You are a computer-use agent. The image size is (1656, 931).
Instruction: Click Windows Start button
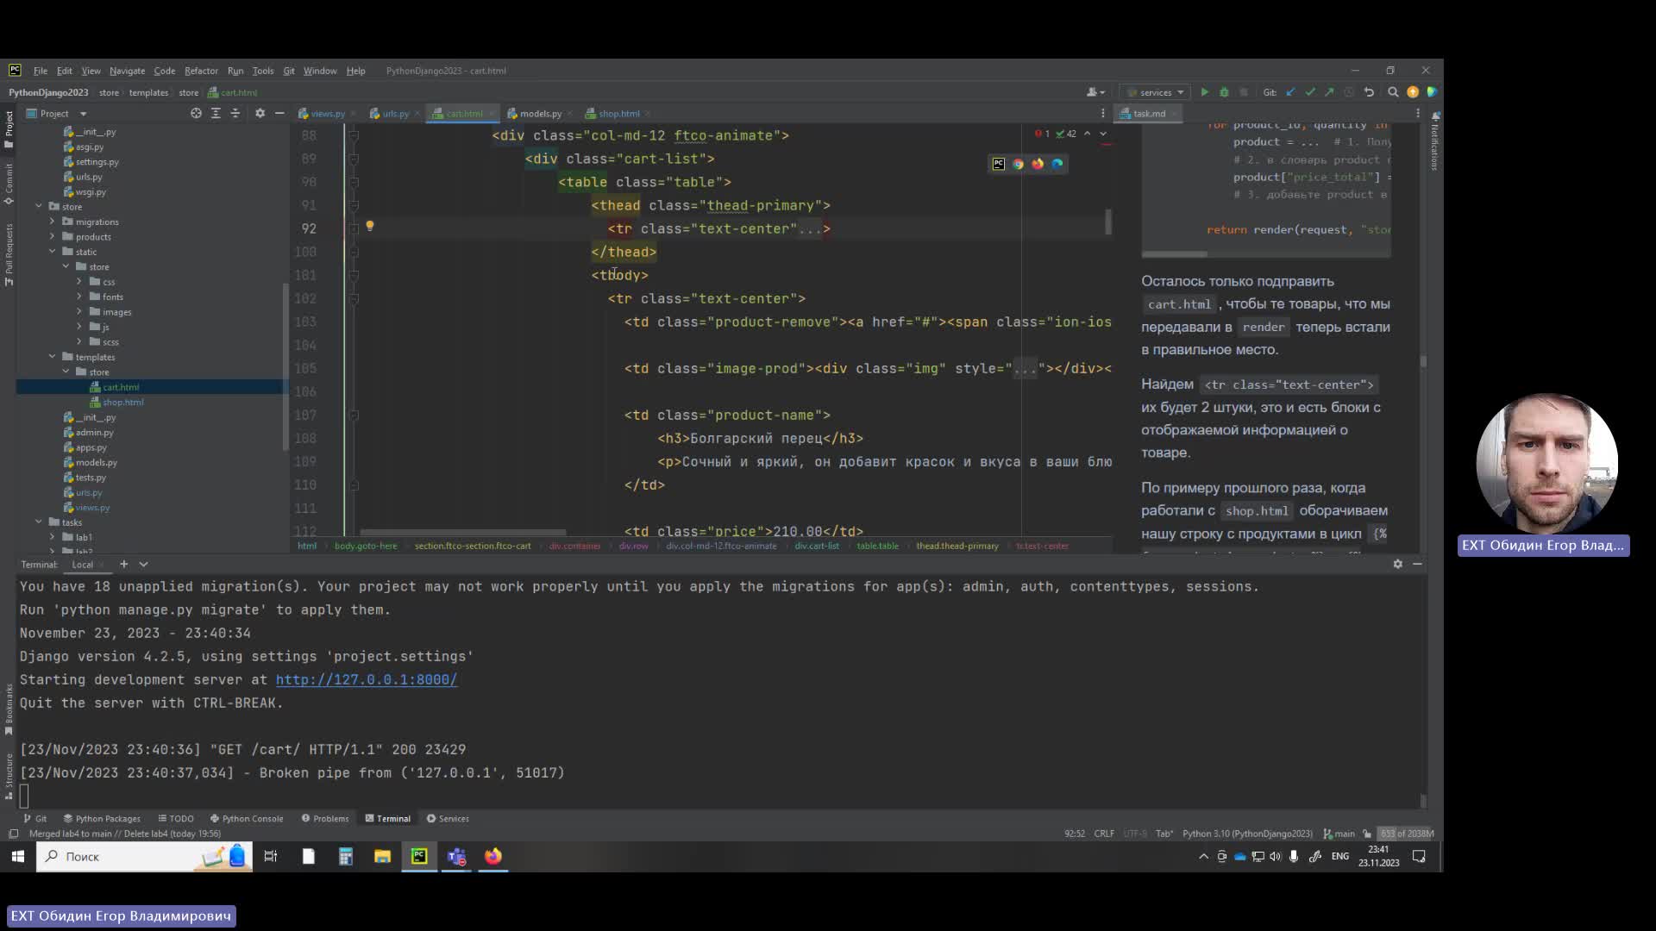pos(17,856)
